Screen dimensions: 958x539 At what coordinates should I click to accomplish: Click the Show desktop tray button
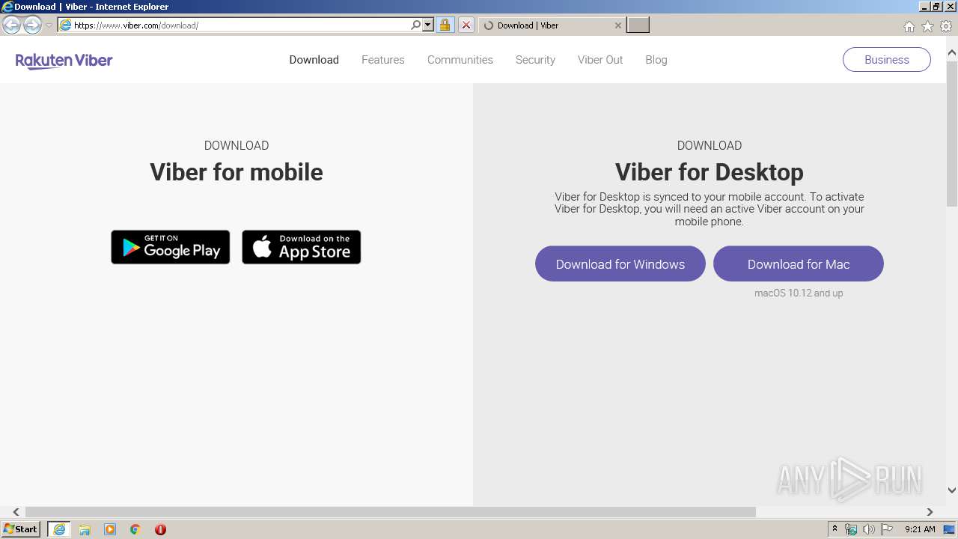pos(950,529)
